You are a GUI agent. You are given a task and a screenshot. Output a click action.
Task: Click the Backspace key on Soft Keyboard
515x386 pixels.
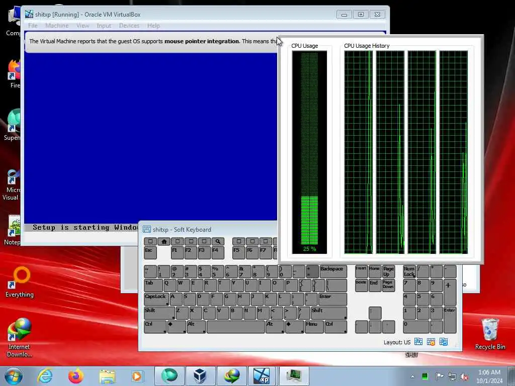(x=333, y=272)
